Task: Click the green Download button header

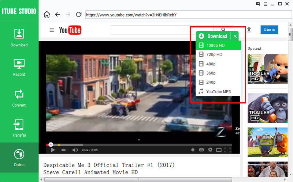Action: [x=213, y=36]
